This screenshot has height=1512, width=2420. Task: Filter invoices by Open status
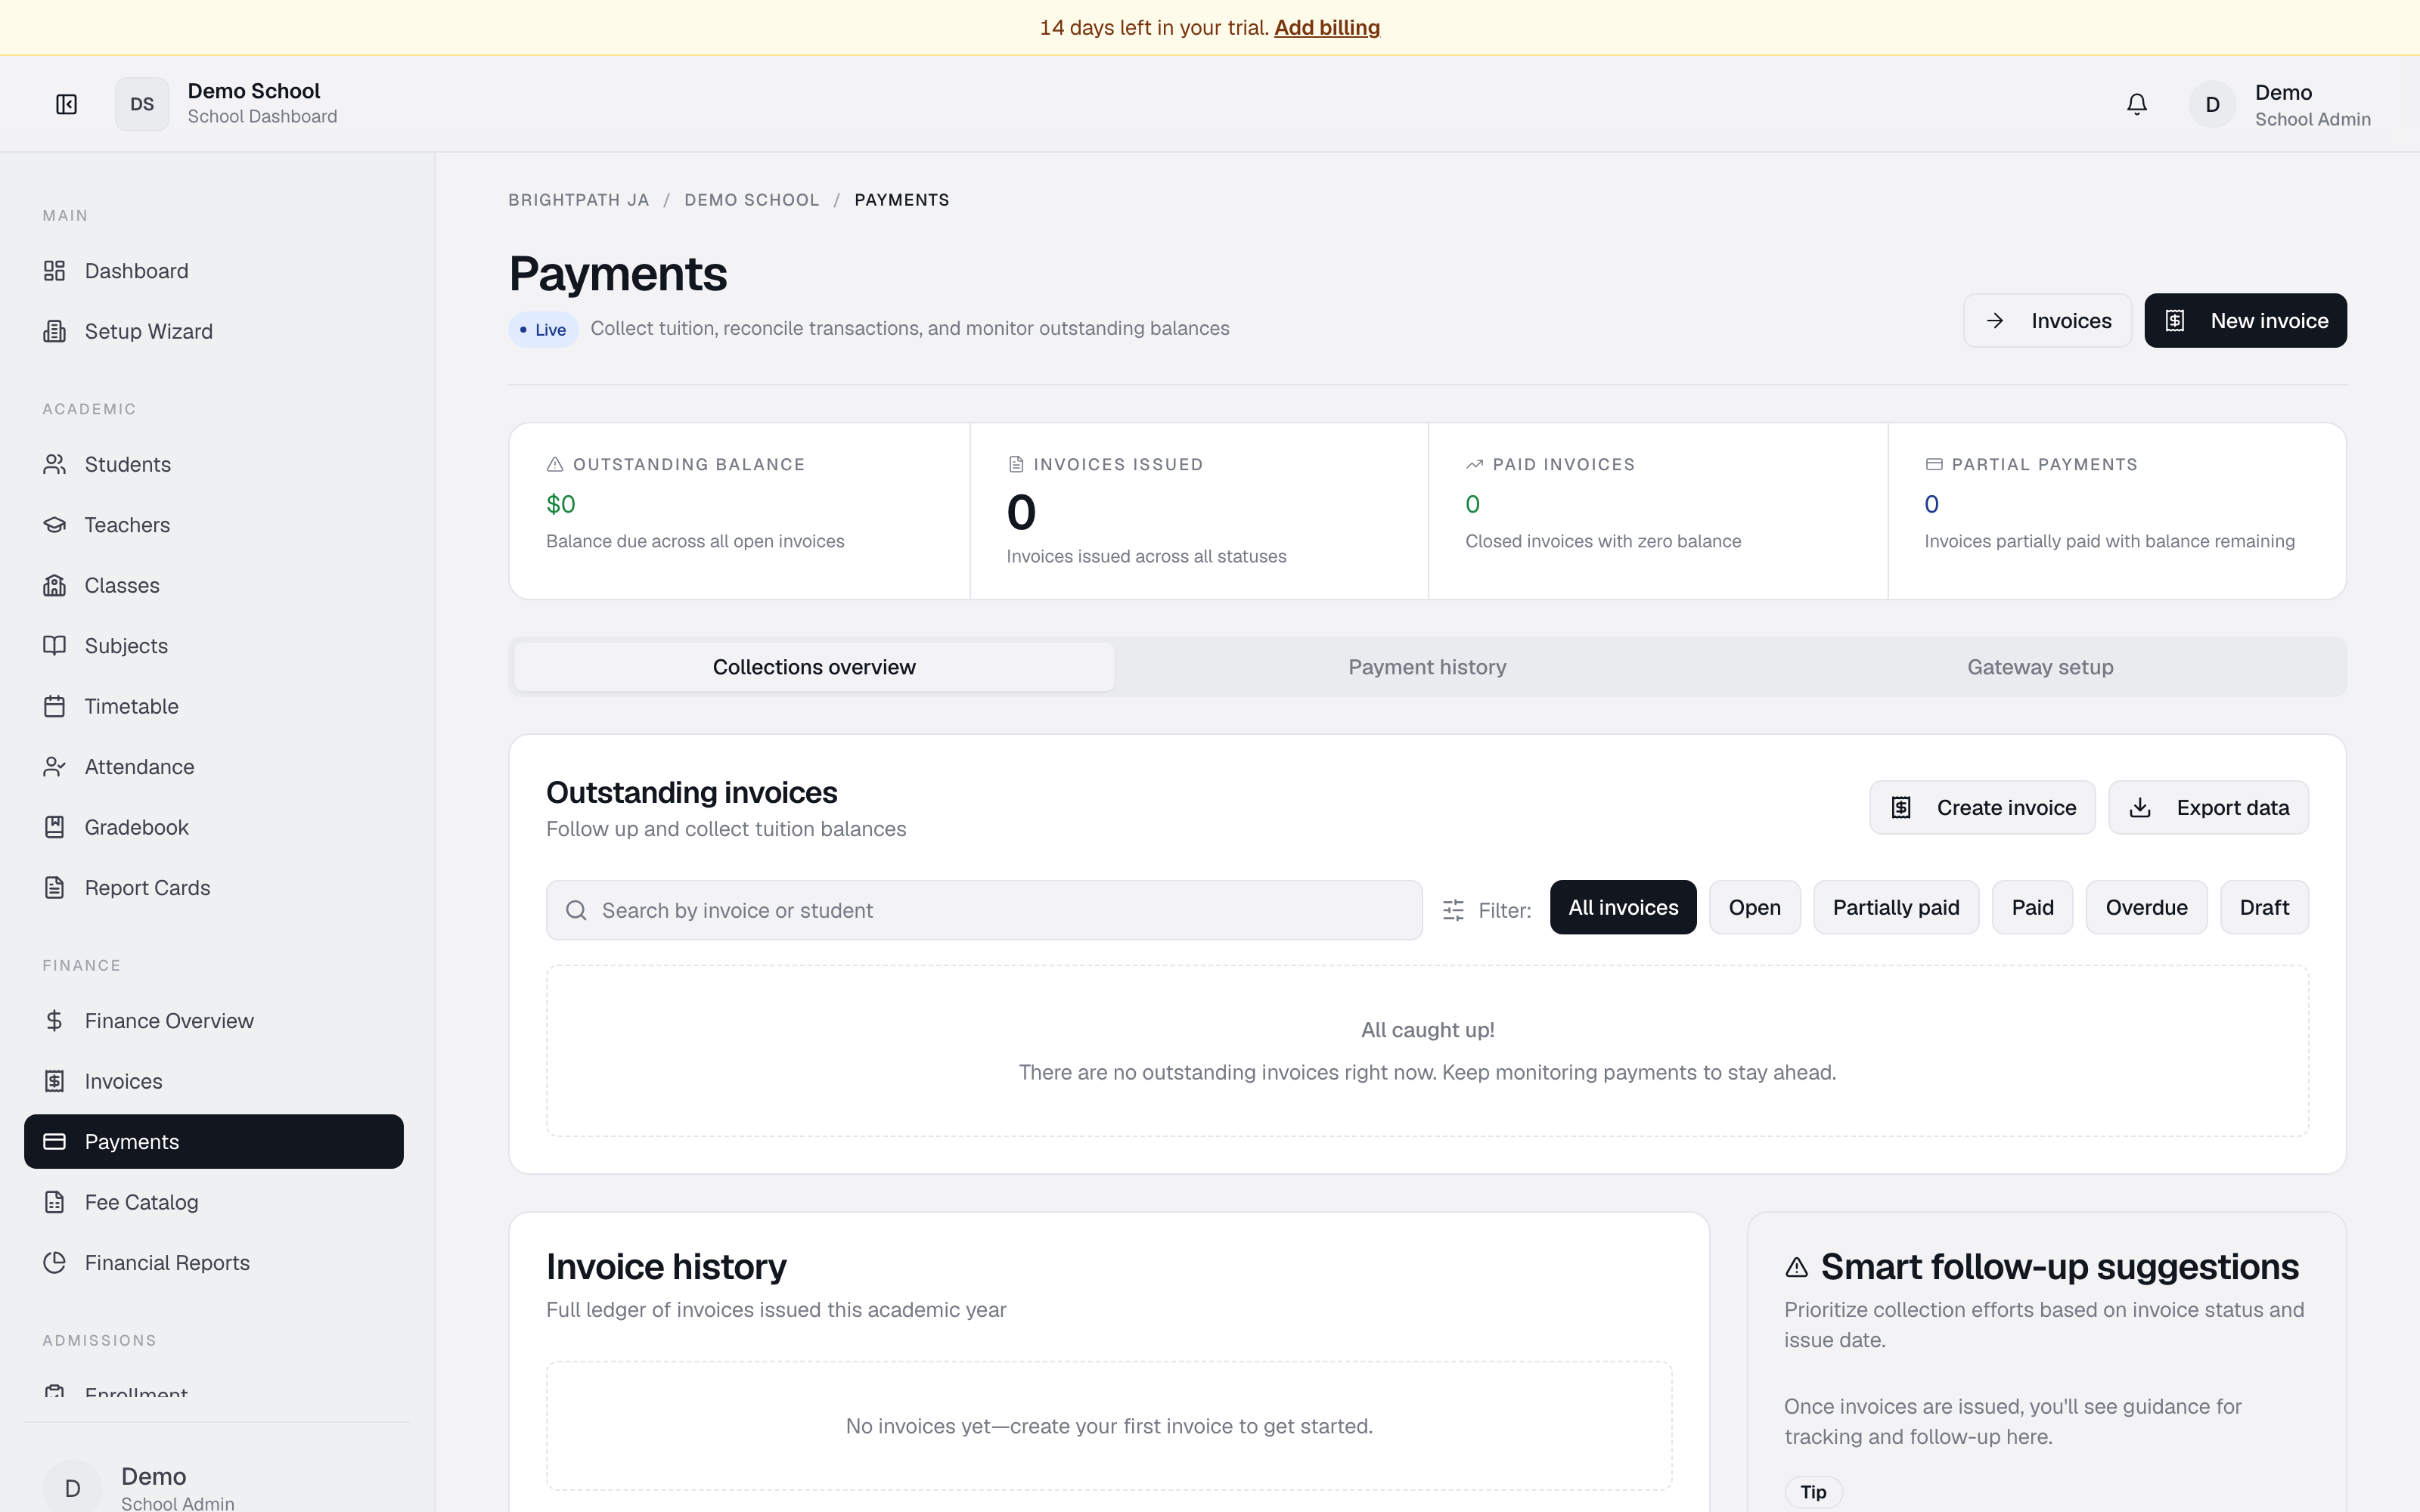(1754, 907)
